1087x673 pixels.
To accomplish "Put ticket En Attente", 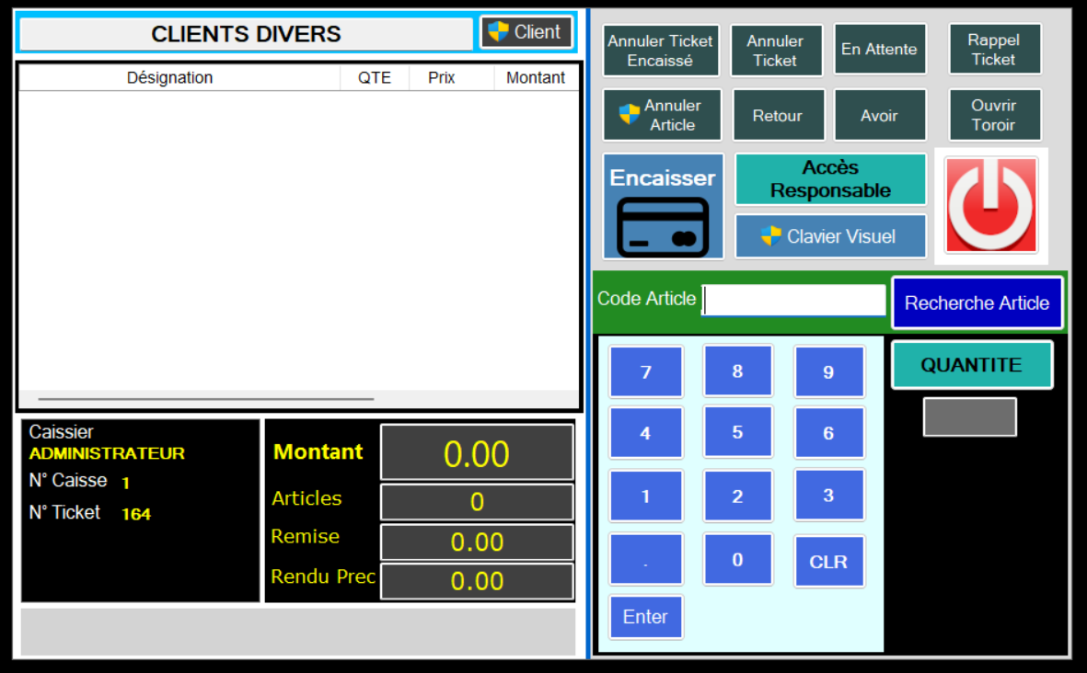I will pos(878,50).
